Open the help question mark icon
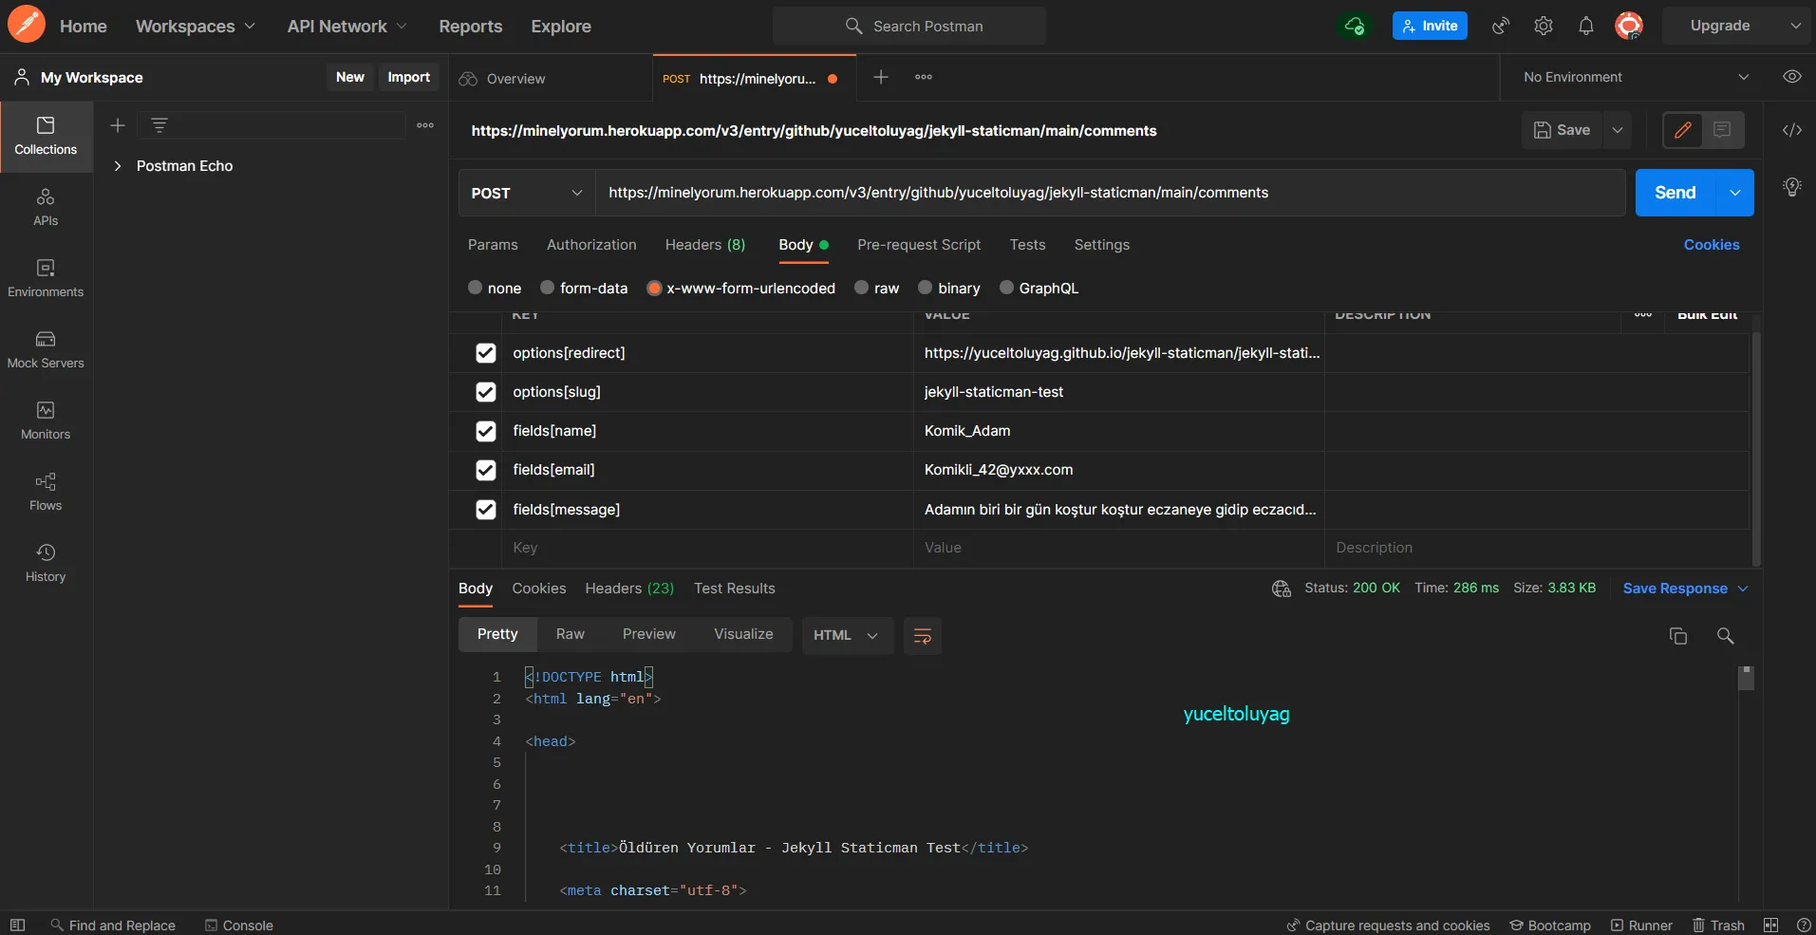 [x=1804, y=926]
